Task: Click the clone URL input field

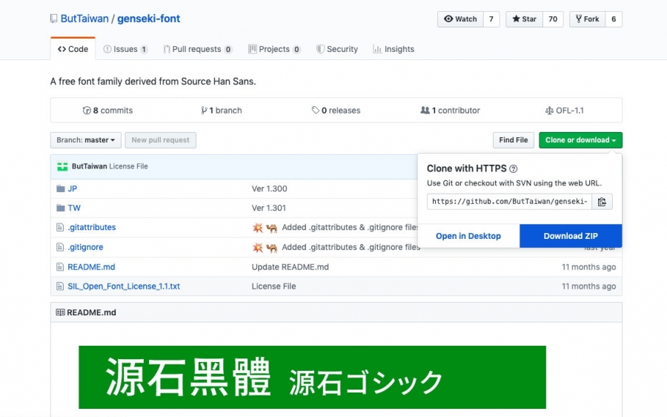Action: point(509,202)
